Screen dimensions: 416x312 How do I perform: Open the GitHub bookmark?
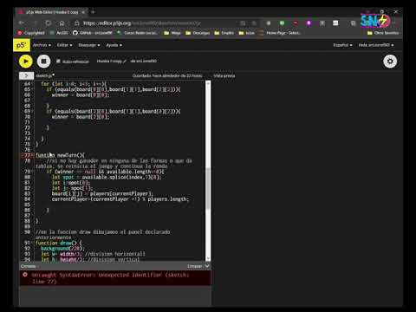[x=93, y=33]
